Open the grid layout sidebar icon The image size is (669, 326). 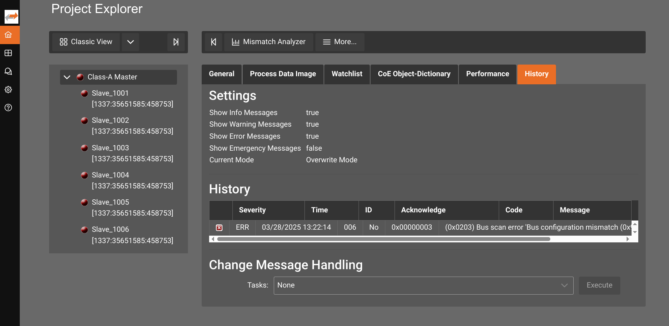pyautogui.click(x=8, y=53)
